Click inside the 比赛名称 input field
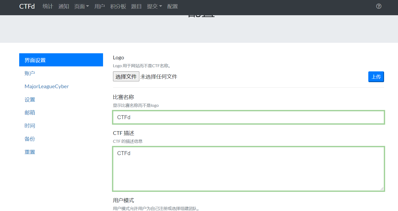Screen dimensions: 398x211 (x=248, y=117)
